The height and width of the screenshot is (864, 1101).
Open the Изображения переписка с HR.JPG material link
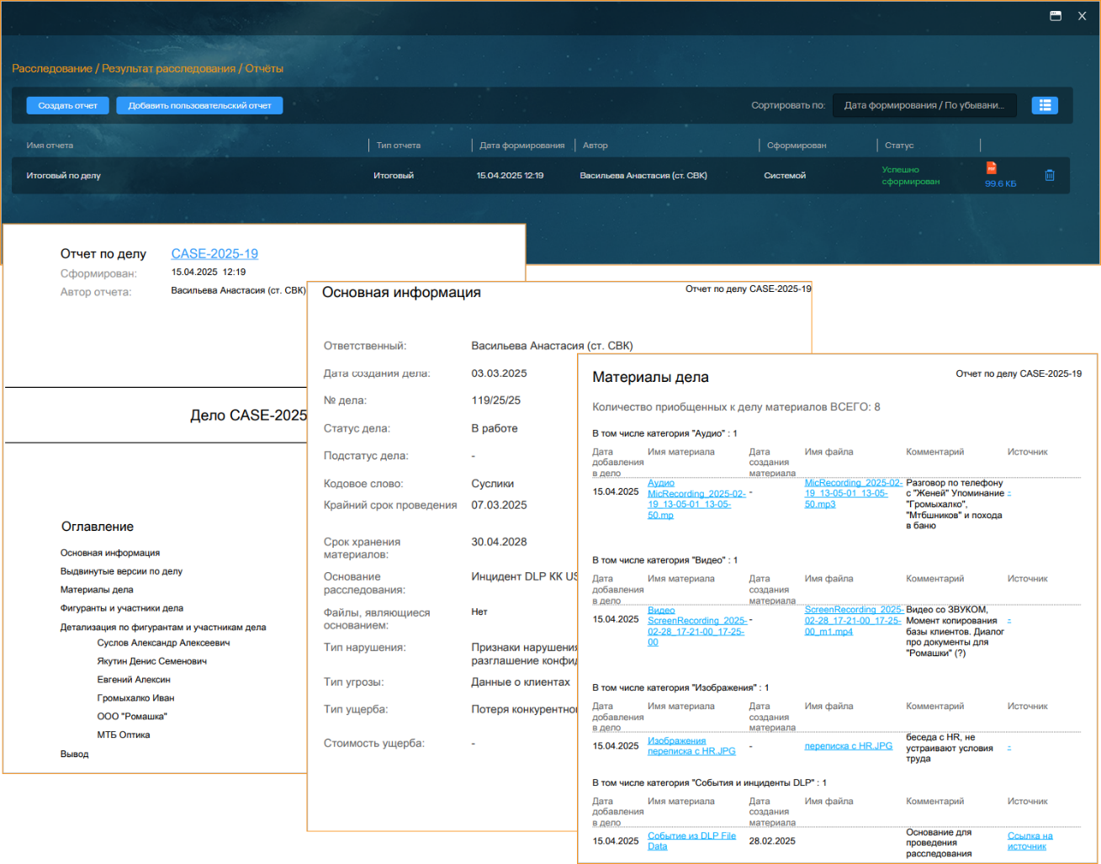pos(691,746)
